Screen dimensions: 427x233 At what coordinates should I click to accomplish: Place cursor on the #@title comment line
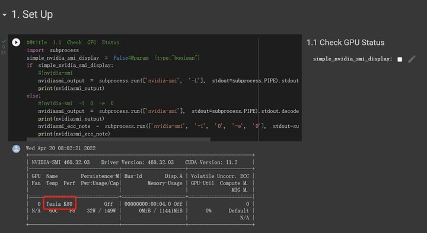pyautogui.click(x=73, y=43)
